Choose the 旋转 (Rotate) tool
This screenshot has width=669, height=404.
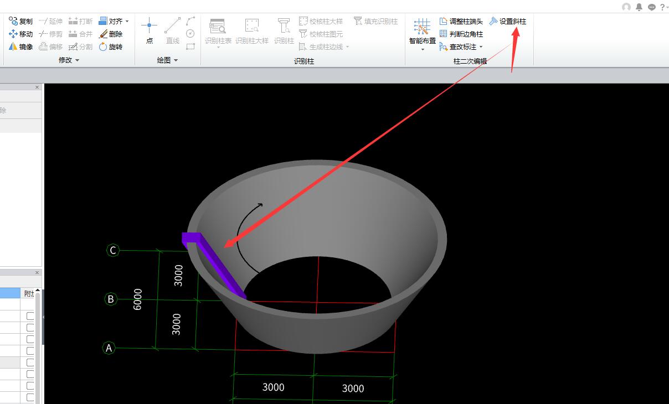click(111, 46)
